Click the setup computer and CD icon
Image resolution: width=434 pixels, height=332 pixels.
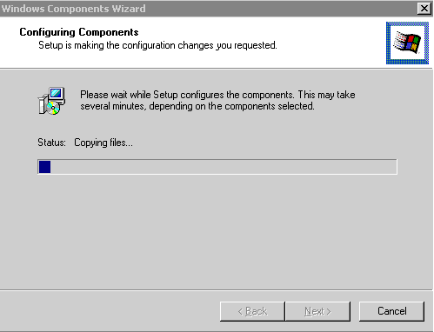tap(51, 101)
